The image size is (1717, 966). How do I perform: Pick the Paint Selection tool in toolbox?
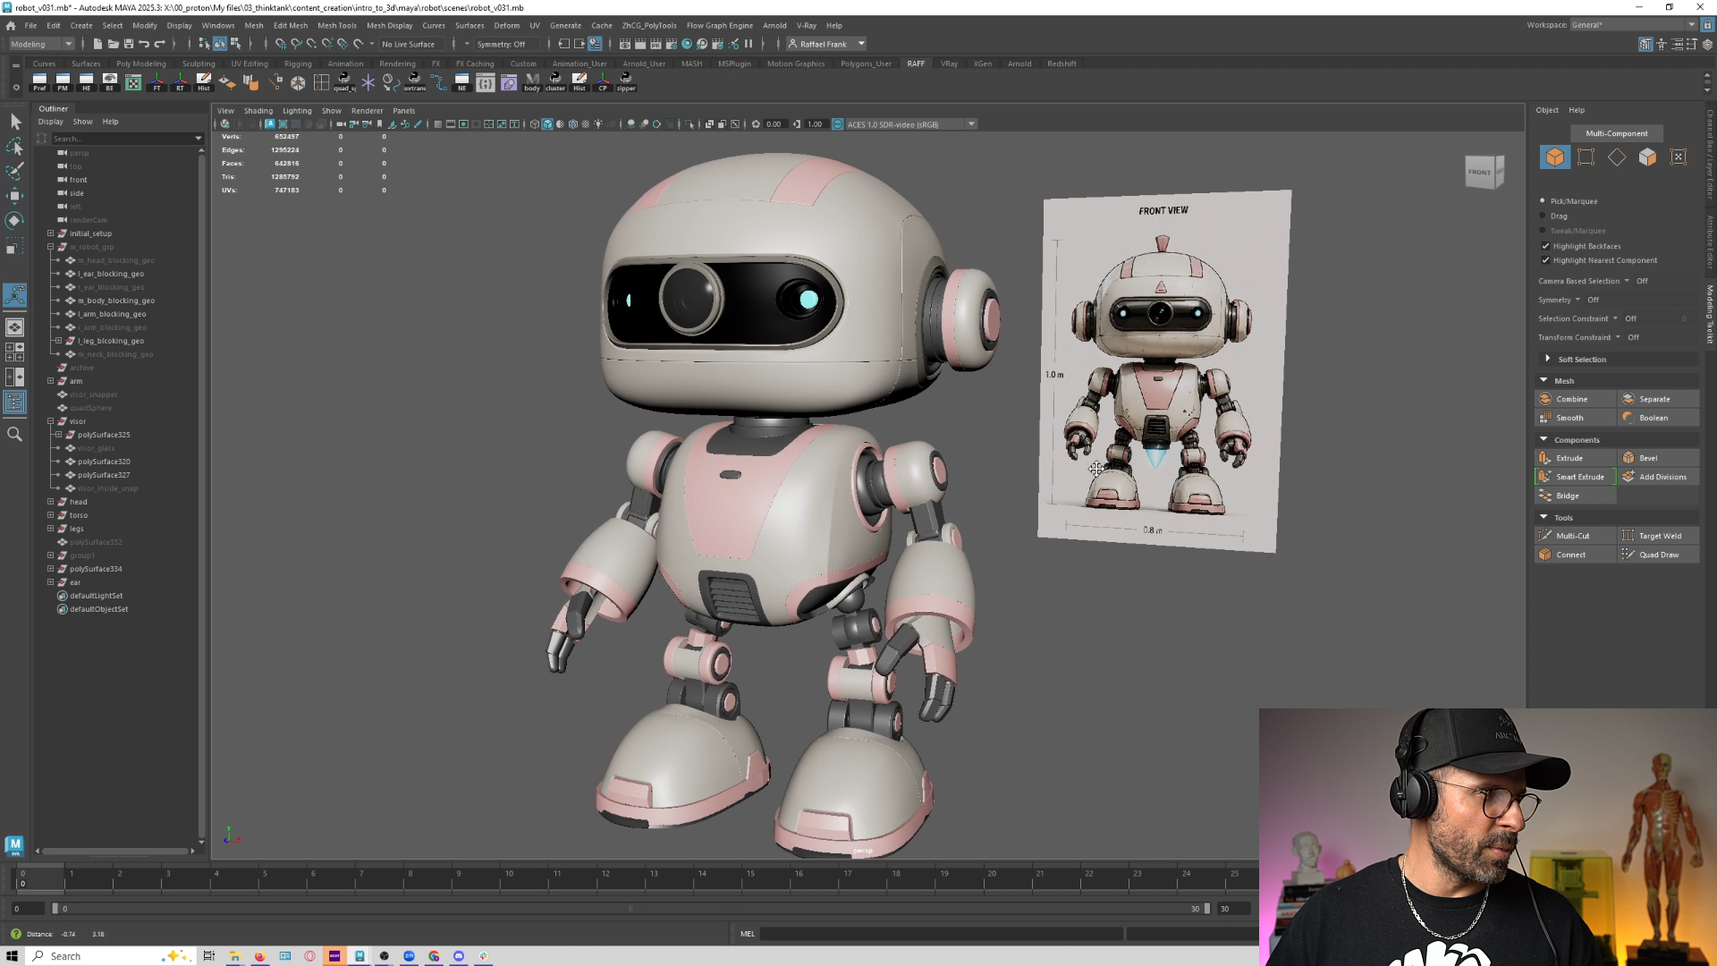point(15,171)
